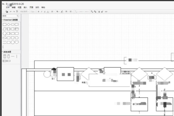Open the 文件 menu
Screen dimensions: 174x116
(x=8, y=7)
